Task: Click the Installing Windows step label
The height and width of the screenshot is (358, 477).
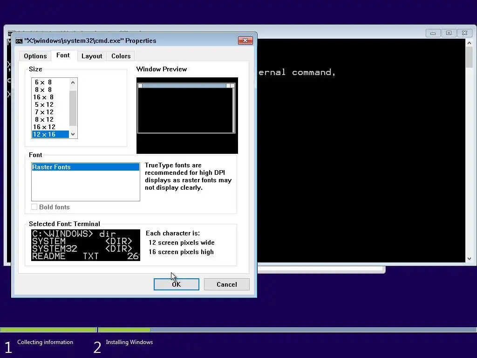Action: pyautogui.click(x=129, y=342)
